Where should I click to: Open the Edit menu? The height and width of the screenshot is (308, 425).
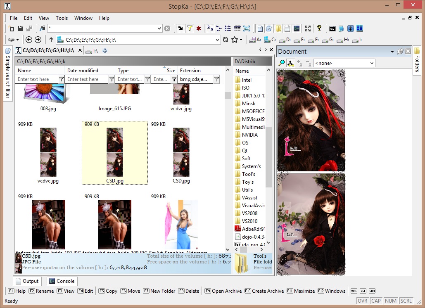(x=28, y=18)
